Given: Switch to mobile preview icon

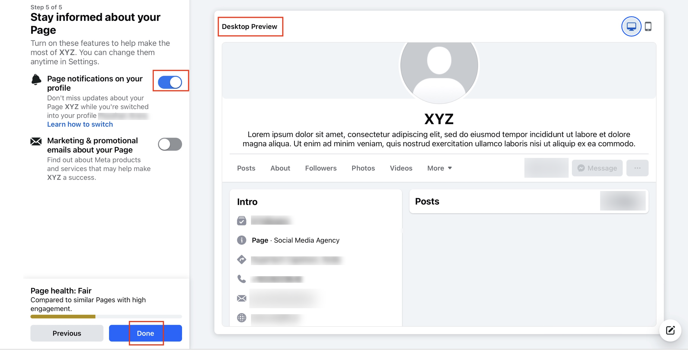Looking at the screenshot, I should click(648, 26).
